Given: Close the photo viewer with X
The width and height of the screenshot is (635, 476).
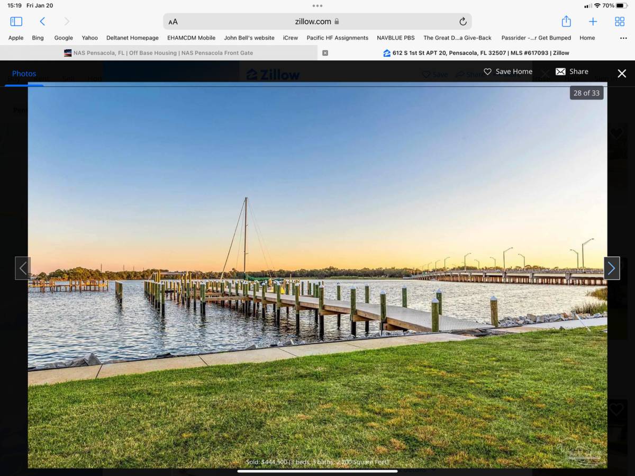Looking at the screenshot, I should (x=622, y=74).
